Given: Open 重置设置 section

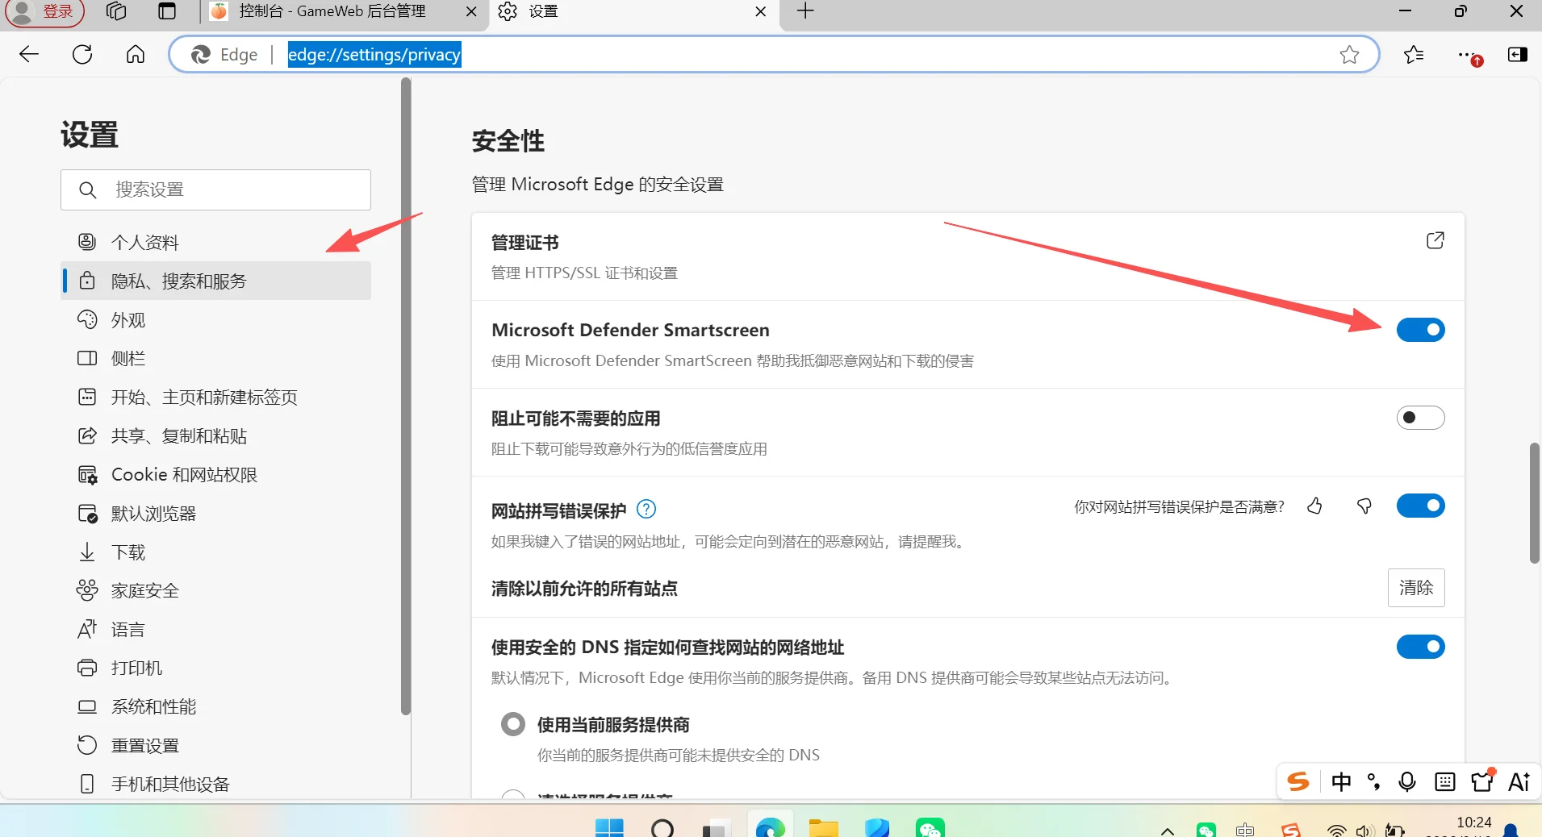Looking at the screenshot, I should click(215, 745).
